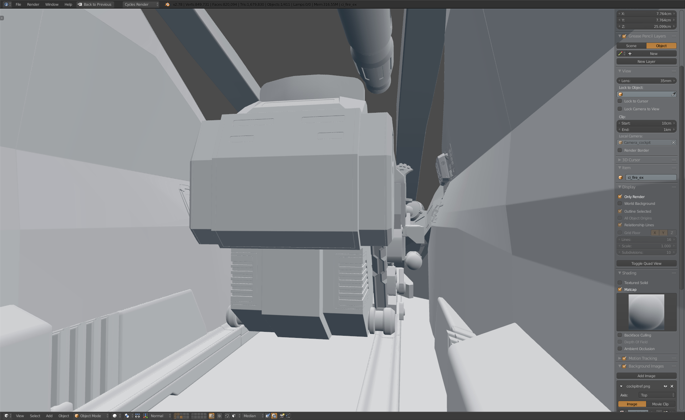Click the Lens 35mm value slider
This screenshot has height=420, width=685.
point(646,81)
